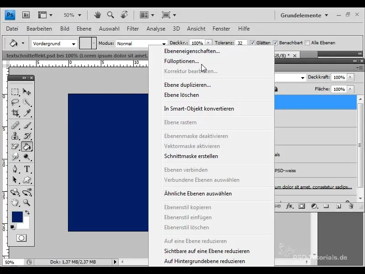
Task: Select the Eraser tool
Action: [15, 147]
